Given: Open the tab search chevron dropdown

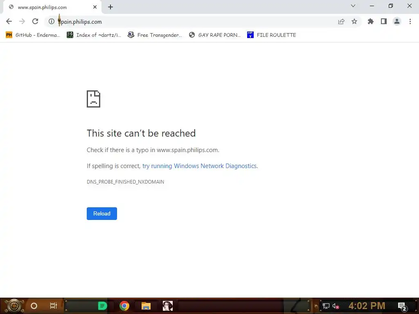Looking at the screenshot, I should 353,6.
